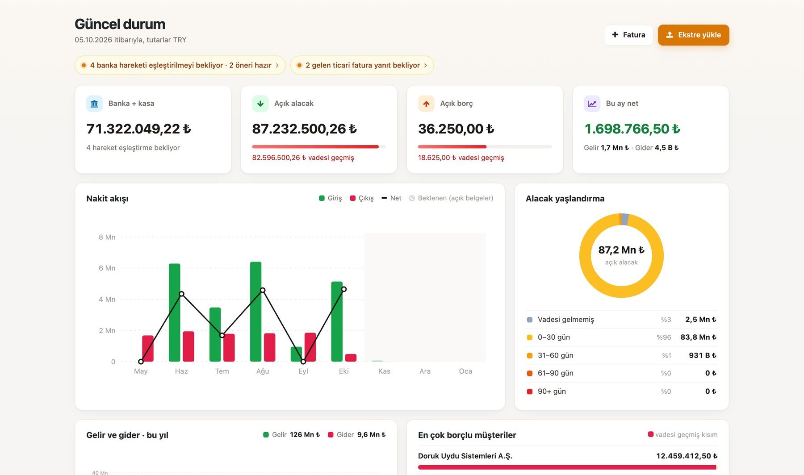Click the orange dot on ticari fatura alert

[299, 65]
